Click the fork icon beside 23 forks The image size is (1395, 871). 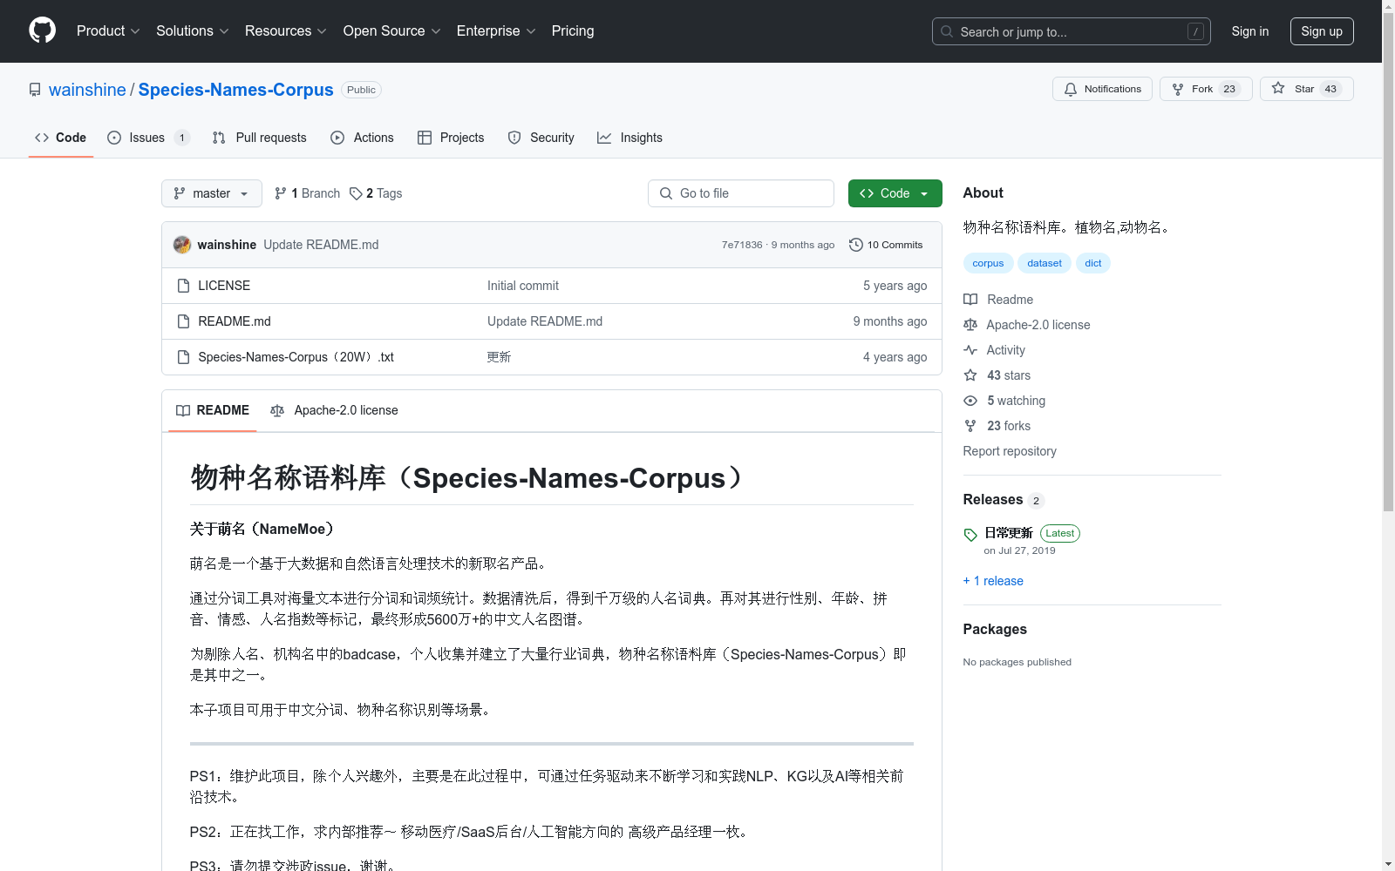(x=970, y=426)
